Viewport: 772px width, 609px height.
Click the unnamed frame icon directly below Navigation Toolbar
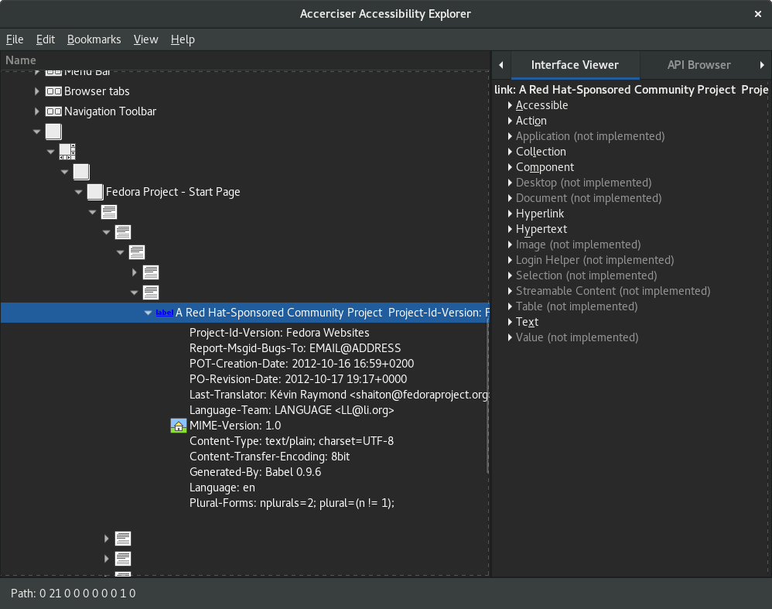pos(53,132)
